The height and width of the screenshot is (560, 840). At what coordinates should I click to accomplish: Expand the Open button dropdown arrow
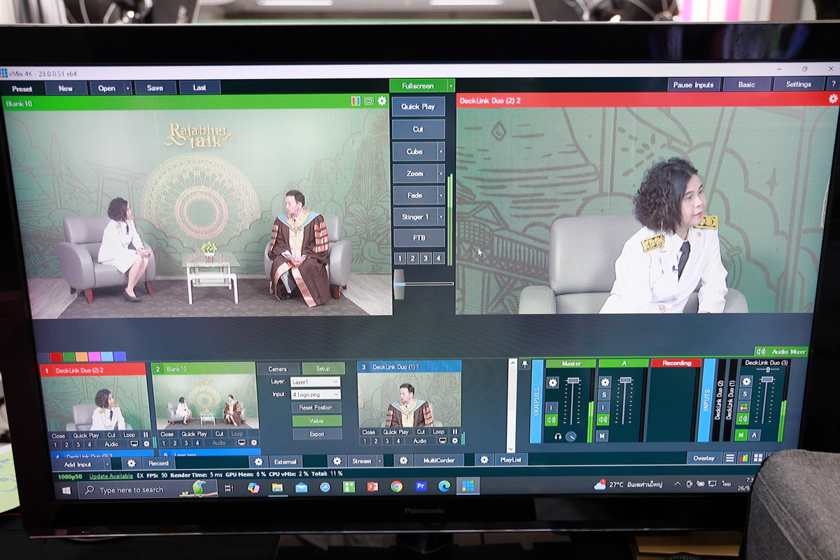(x=127, y=88)
